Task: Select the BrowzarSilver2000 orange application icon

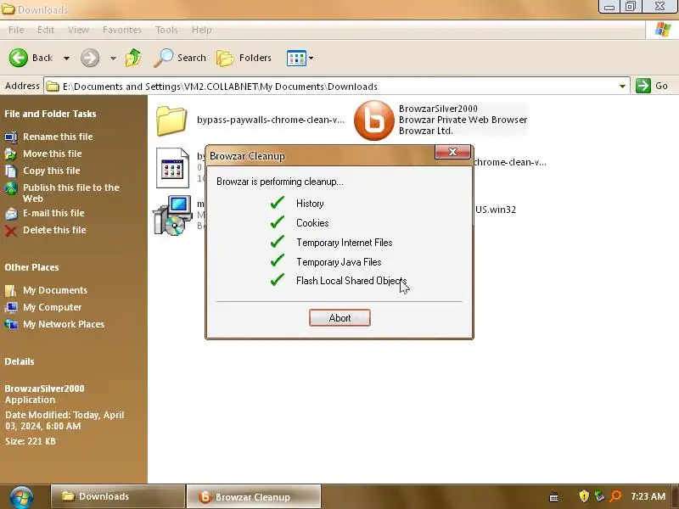Action: click(374, 120)
